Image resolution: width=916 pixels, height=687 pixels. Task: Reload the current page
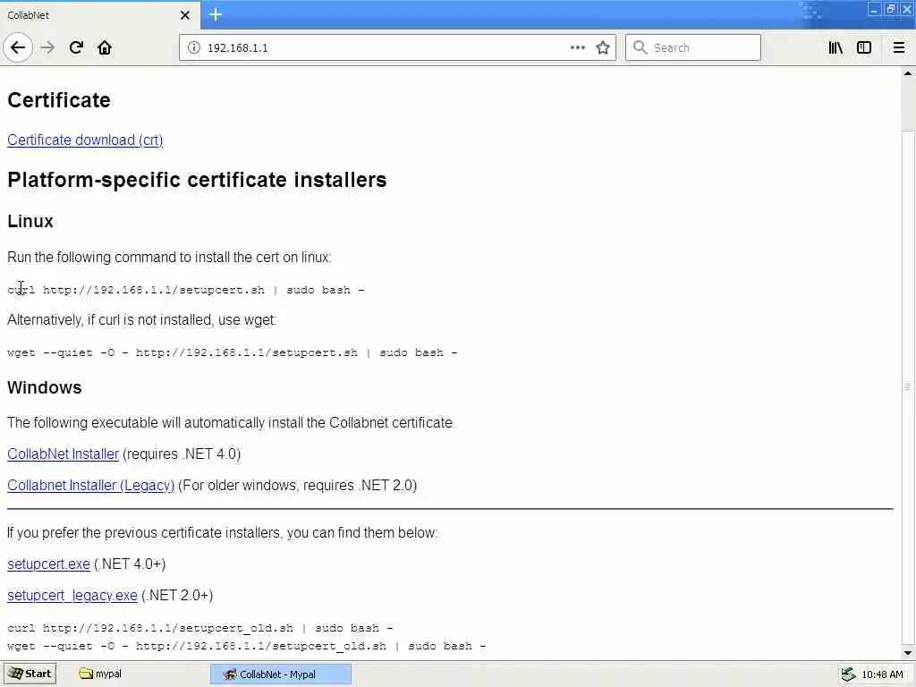pos(76,47)
